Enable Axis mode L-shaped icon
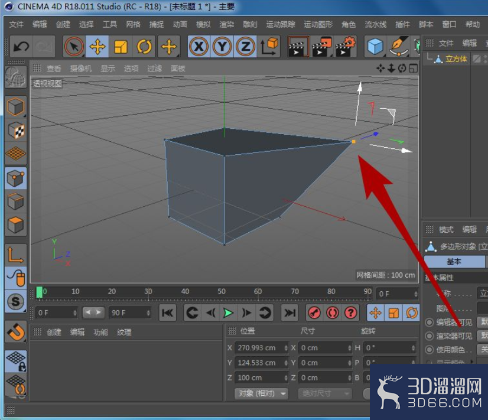This screenshot has width=488, height=420. pyautogui.click(x=15, y=255)
